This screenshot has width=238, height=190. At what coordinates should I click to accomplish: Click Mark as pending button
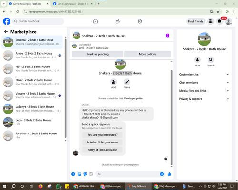pyautogui.click(x=98, y=54)
